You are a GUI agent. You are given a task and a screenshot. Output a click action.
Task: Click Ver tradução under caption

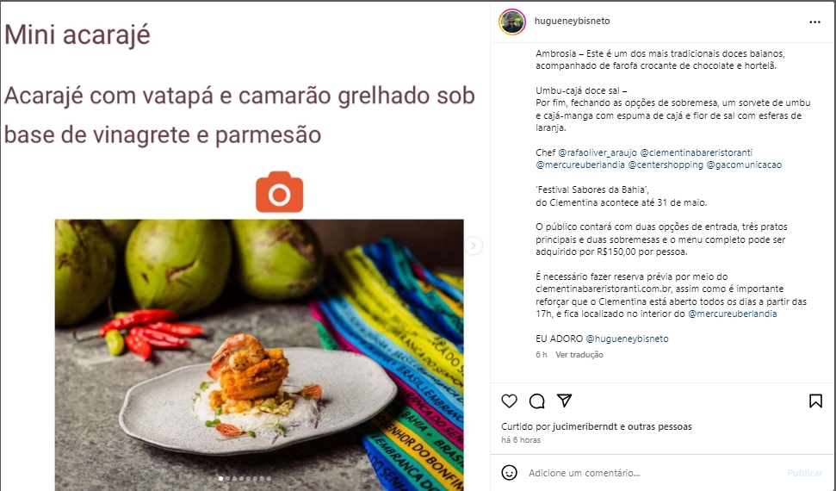(x=579, y=354)
